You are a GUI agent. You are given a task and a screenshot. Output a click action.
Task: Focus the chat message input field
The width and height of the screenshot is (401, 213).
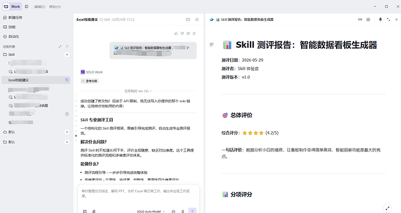138,194
